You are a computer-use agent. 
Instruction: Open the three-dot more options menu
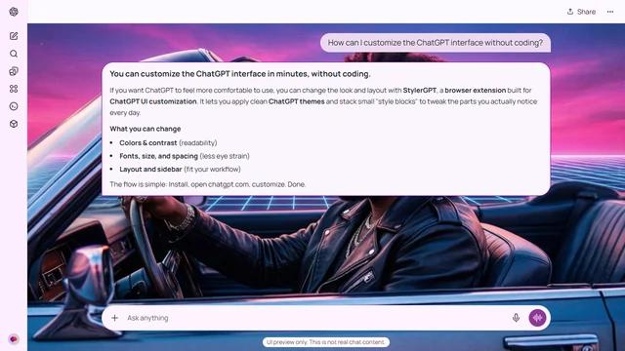tap(610, 12)
